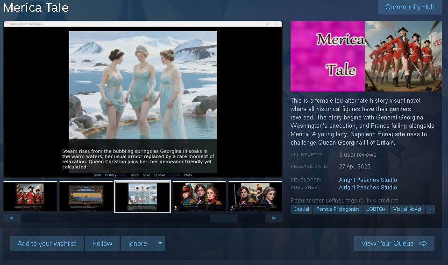
Task: Select the redcoat soldiers screenshot thumbnail
Action: [30, 196]
